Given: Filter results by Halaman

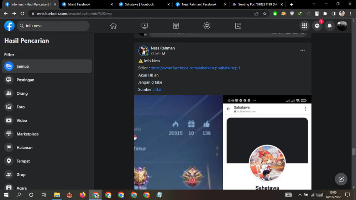Looking at the screenshot, I should click(47, 148).
